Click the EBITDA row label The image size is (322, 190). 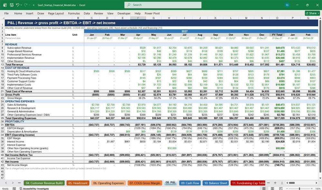[x=10, y=125]
